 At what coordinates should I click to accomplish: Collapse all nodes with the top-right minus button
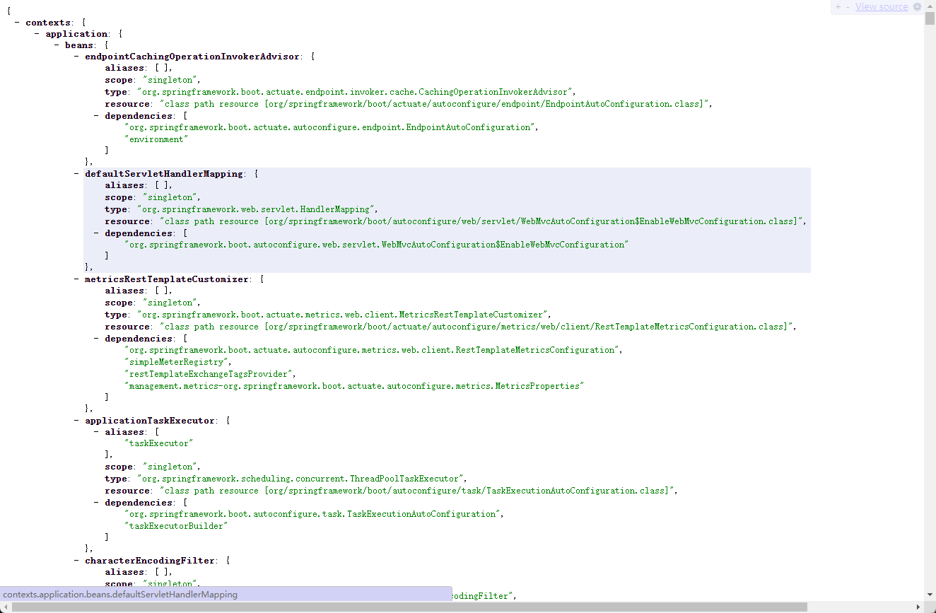(x=848, y=7)
